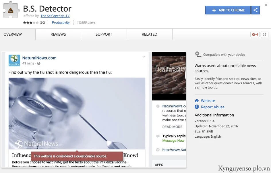
Task: Open the SUPPORT tab
Action: [x=104, y=34]
